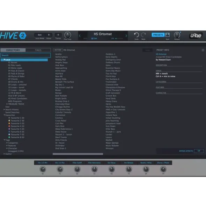Viewport: 206px width, 207px height.
Task: Open the 05 Pads & Strings folder
Action: (16, 74)
